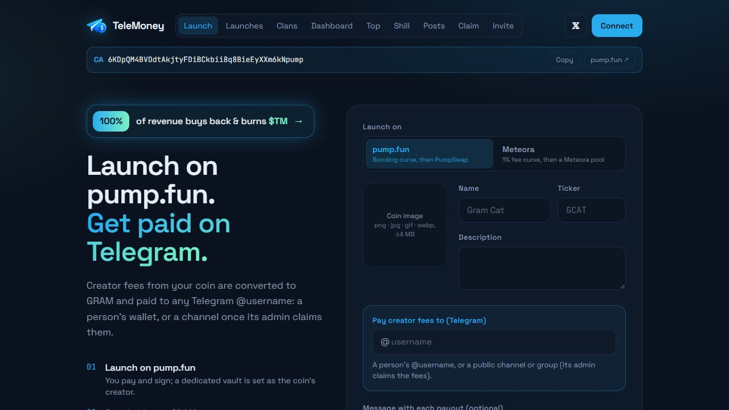Image resolution: width=729 pixels, height=410 pixels.
Task: Copy the contract address
Action: click(x=564, y=60)
